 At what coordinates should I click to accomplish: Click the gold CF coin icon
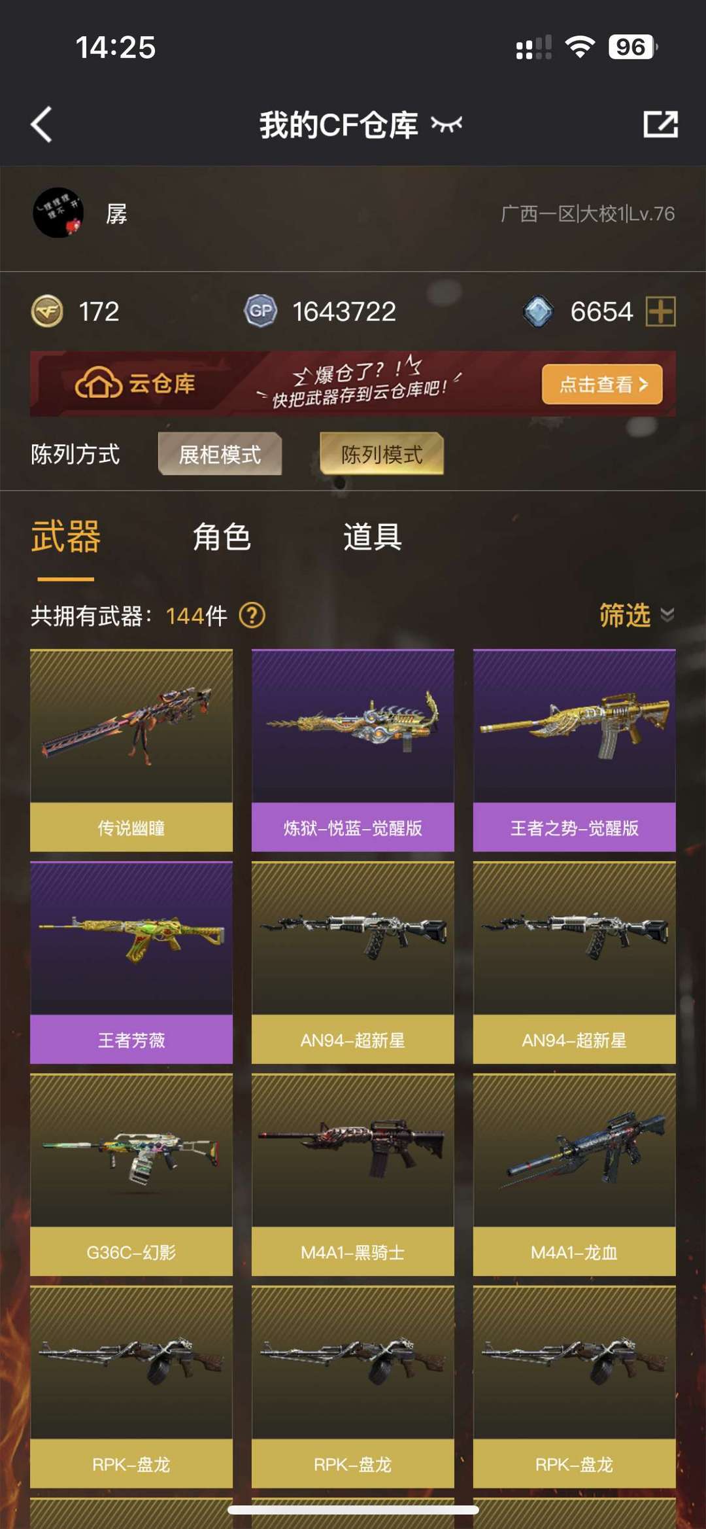click(x=47, y=311)
